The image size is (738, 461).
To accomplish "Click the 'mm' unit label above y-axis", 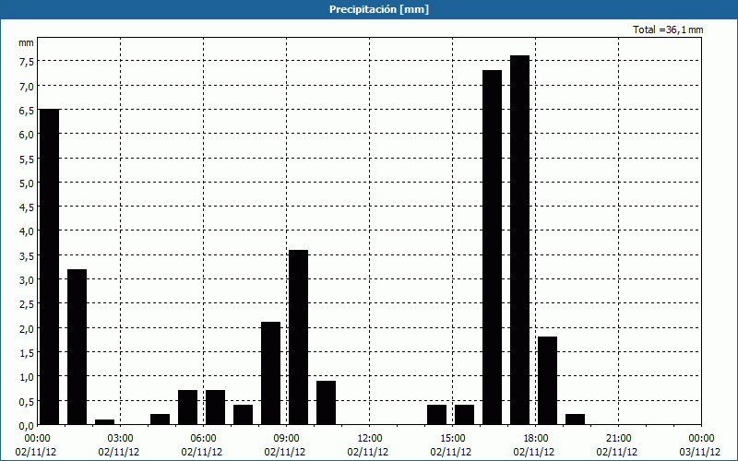I will point(27,42).
